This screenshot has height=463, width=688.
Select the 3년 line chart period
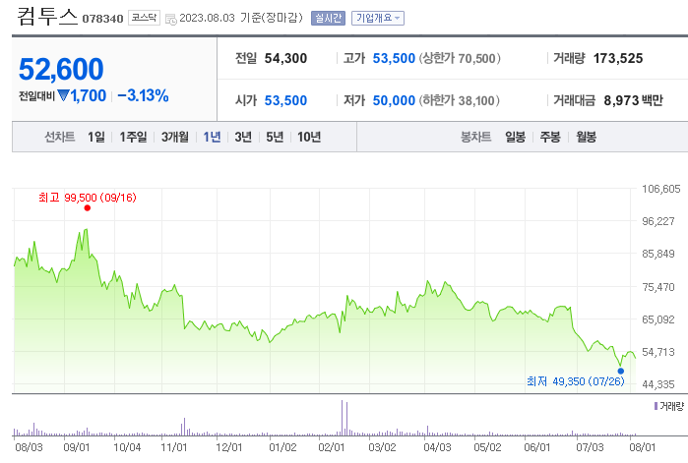pyautogui.click(x=243, y=137)
